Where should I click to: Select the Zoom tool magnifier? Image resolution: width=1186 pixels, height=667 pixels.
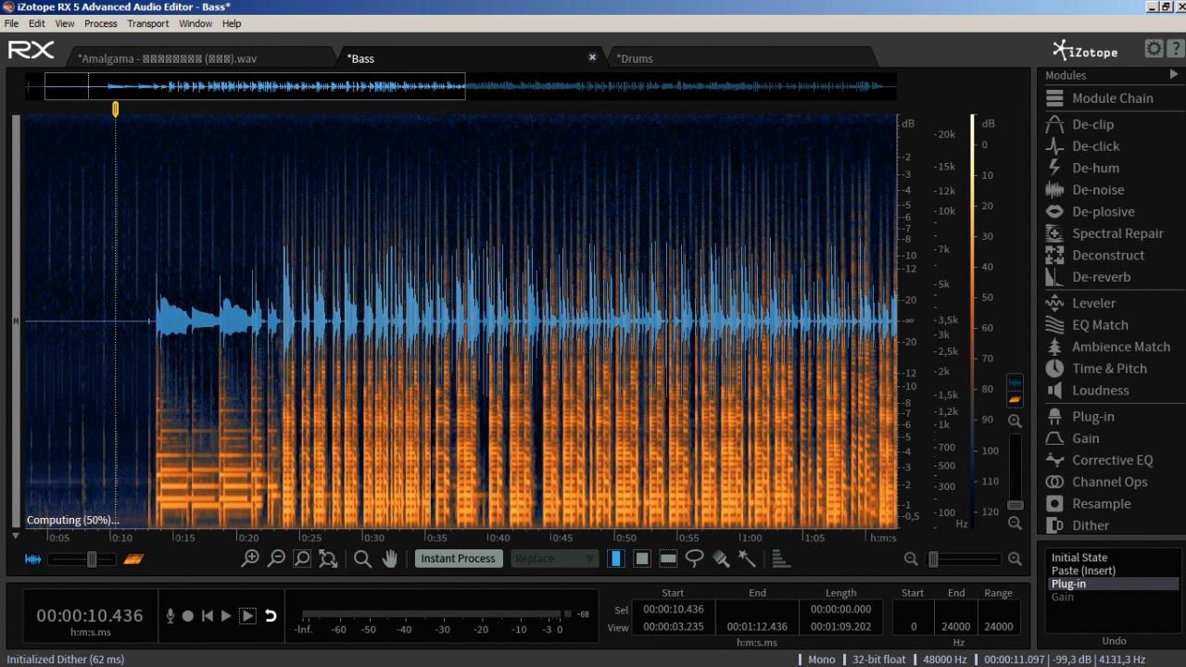(x=362, y=559)
